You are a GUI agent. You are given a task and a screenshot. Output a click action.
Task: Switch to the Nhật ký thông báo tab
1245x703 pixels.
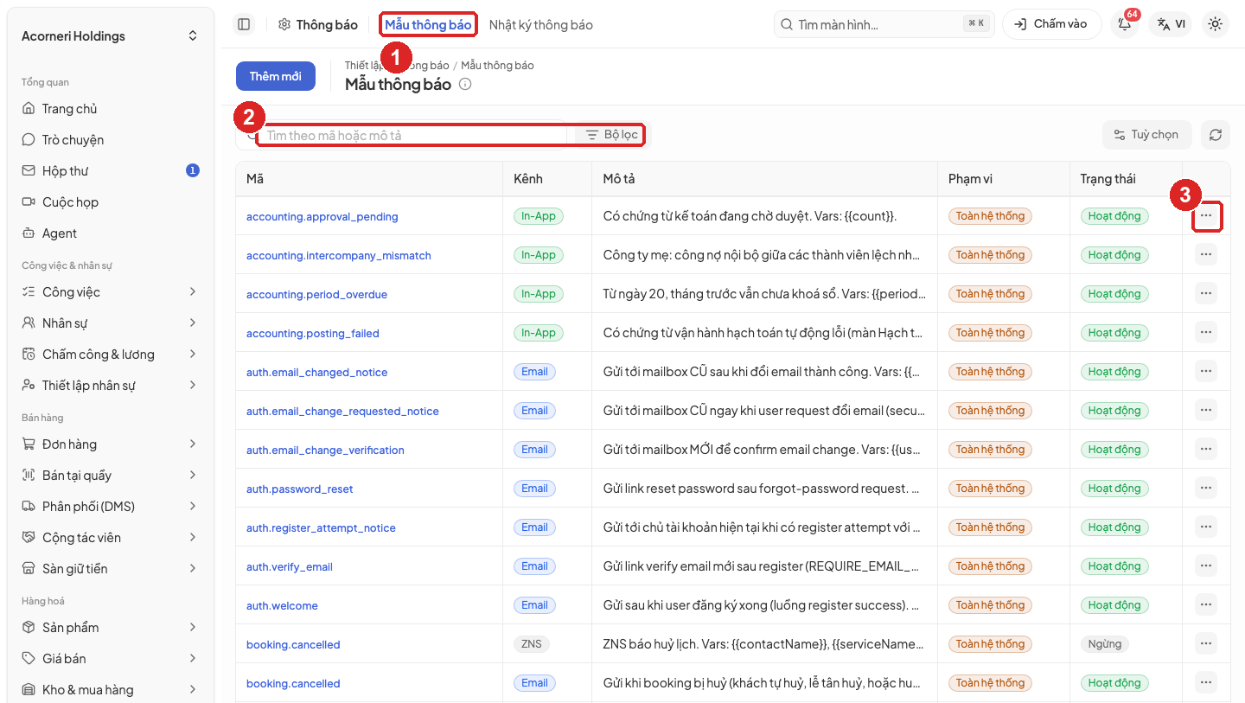coord(541,25)
